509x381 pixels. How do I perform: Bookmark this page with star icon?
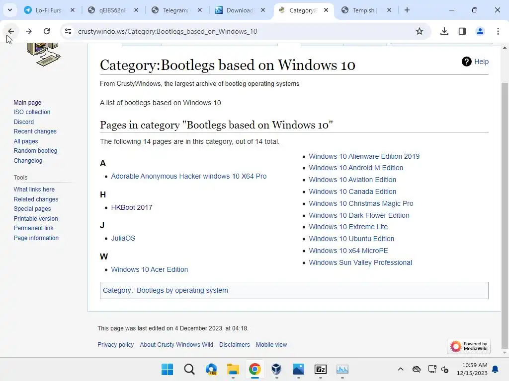click(420, 31)
